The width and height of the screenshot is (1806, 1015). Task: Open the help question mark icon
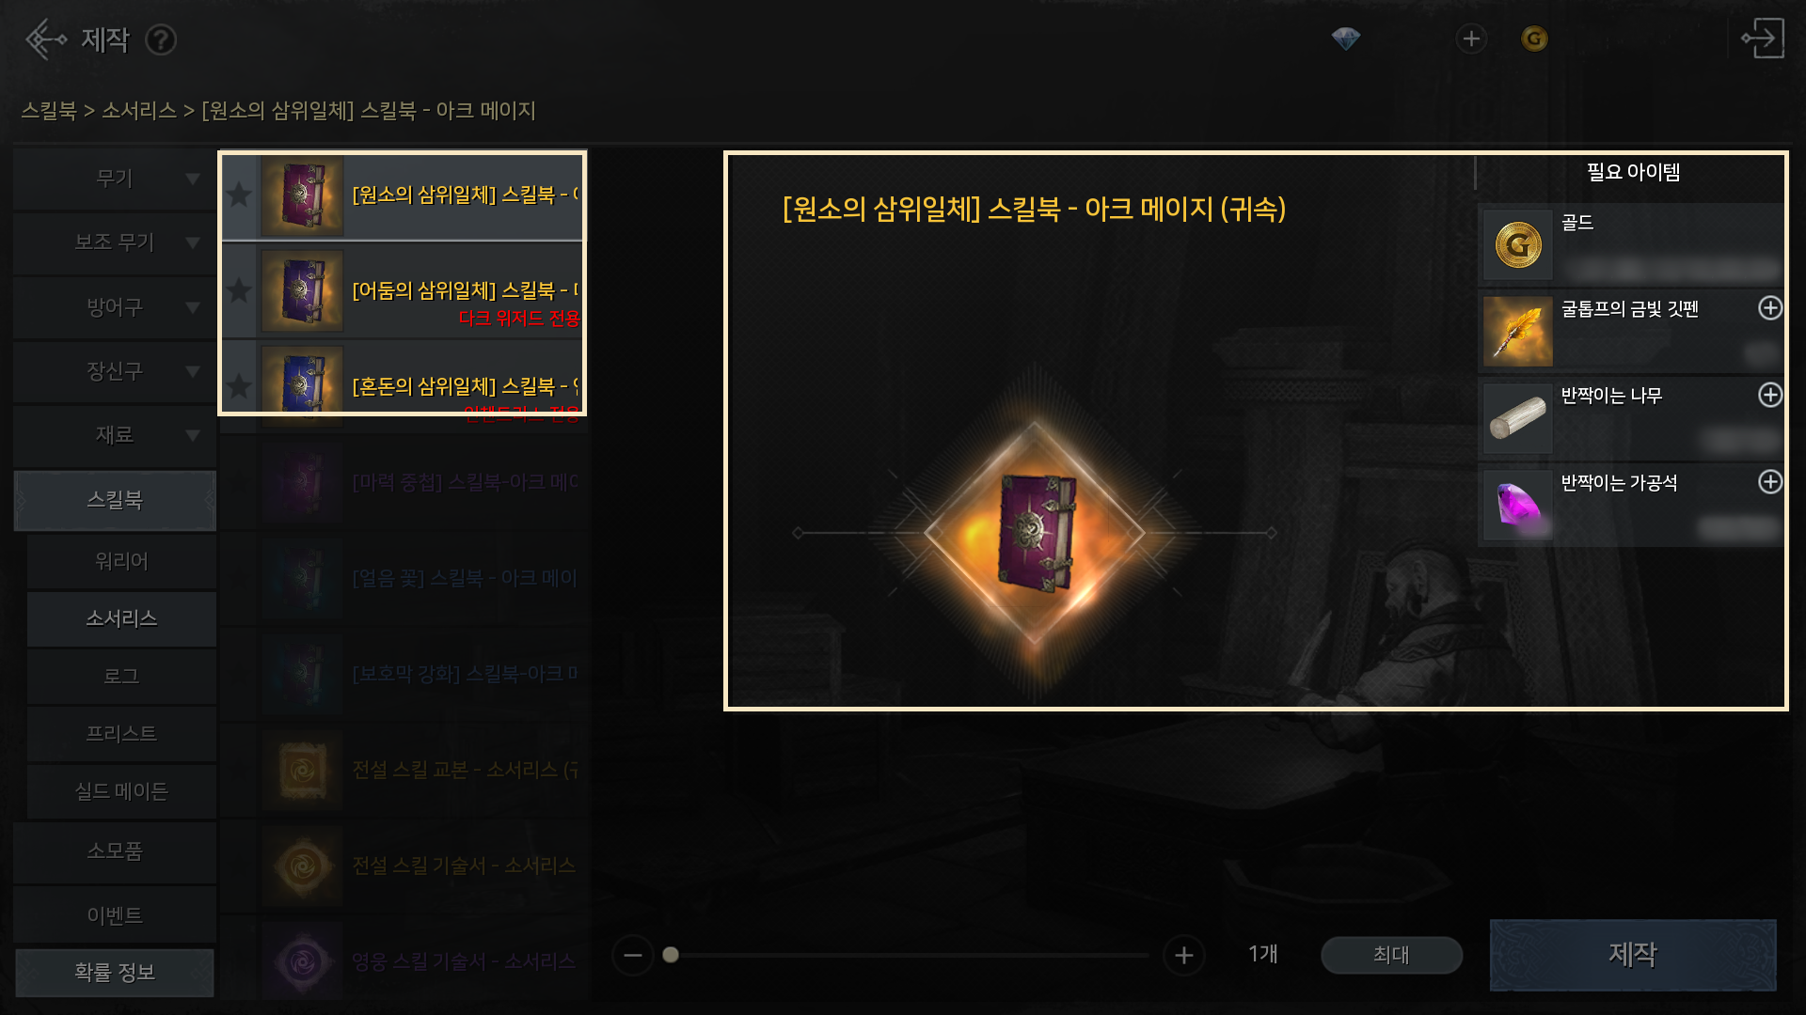(x=161, y=40)
